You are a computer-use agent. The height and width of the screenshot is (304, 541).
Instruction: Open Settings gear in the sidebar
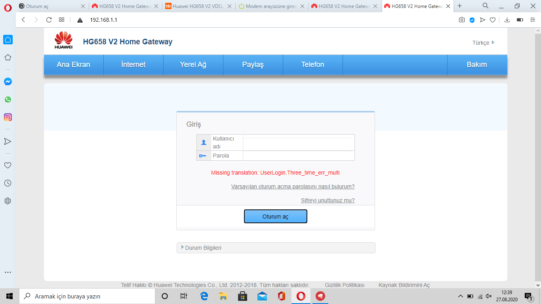[8, 201]
